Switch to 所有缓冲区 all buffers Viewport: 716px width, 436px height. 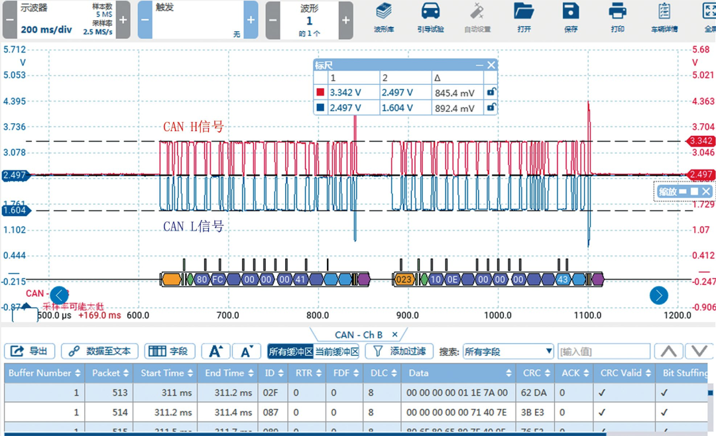(x=290, y=352)
